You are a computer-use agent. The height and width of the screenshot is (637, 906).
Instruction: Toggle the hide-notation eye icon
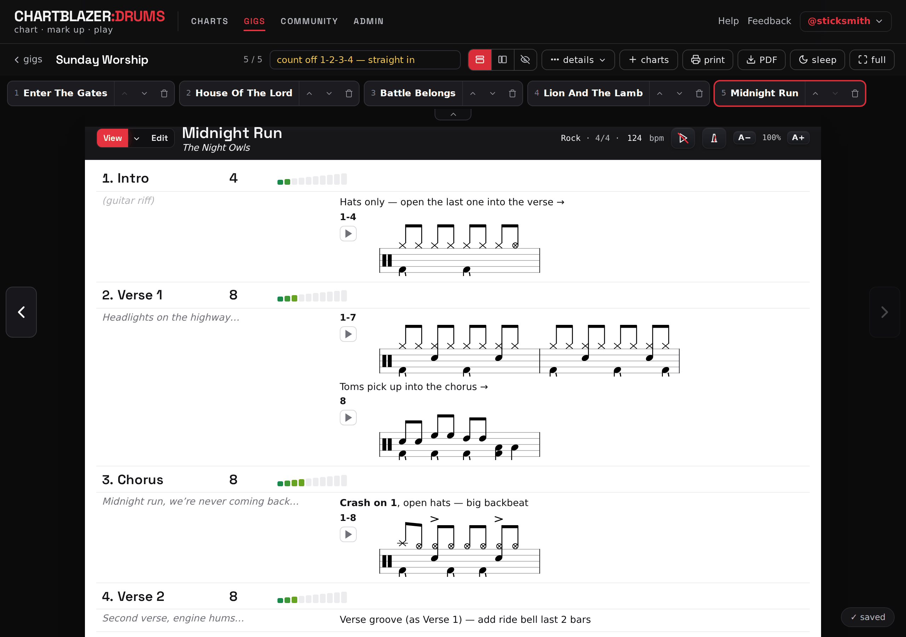(x=525, y=60)
